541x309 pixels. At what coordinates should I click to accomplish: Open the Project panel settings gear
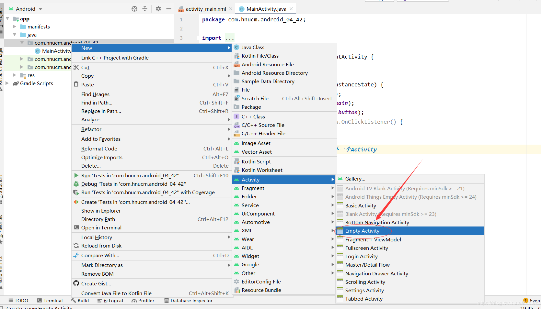point(158,9)
